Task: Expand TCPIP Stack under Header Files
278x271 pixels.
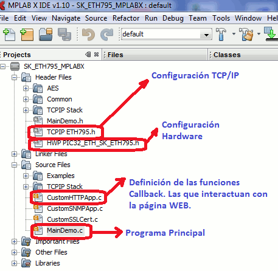Action: 26,110
